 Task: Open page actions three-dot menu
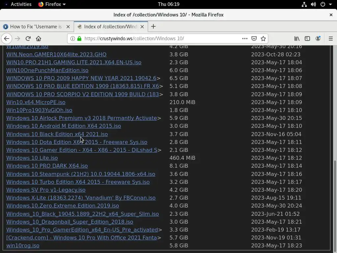click(x=245, y=39)
